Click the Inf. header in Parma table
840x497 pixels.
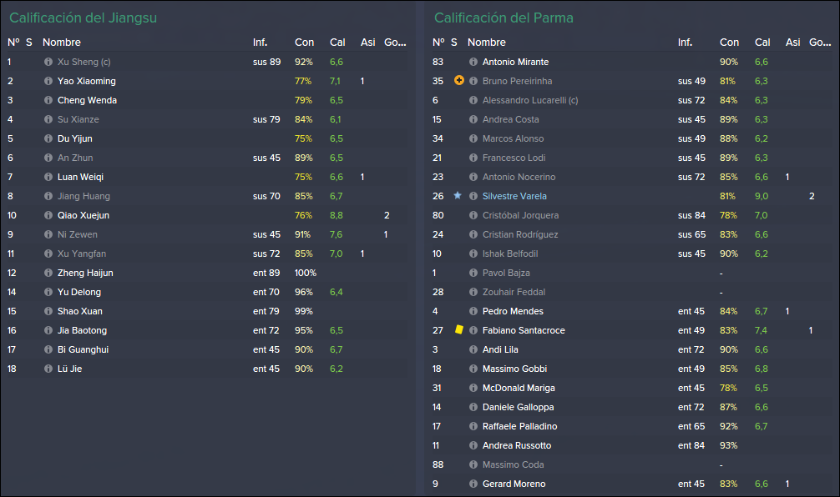[686, 43]
